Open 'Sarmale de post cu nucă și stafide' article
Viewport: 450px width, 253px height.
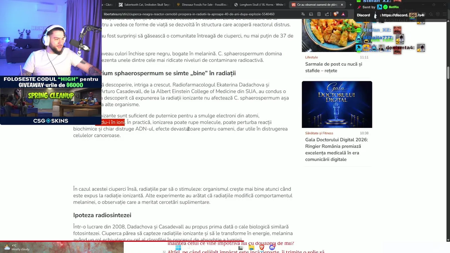coord(334,67)
